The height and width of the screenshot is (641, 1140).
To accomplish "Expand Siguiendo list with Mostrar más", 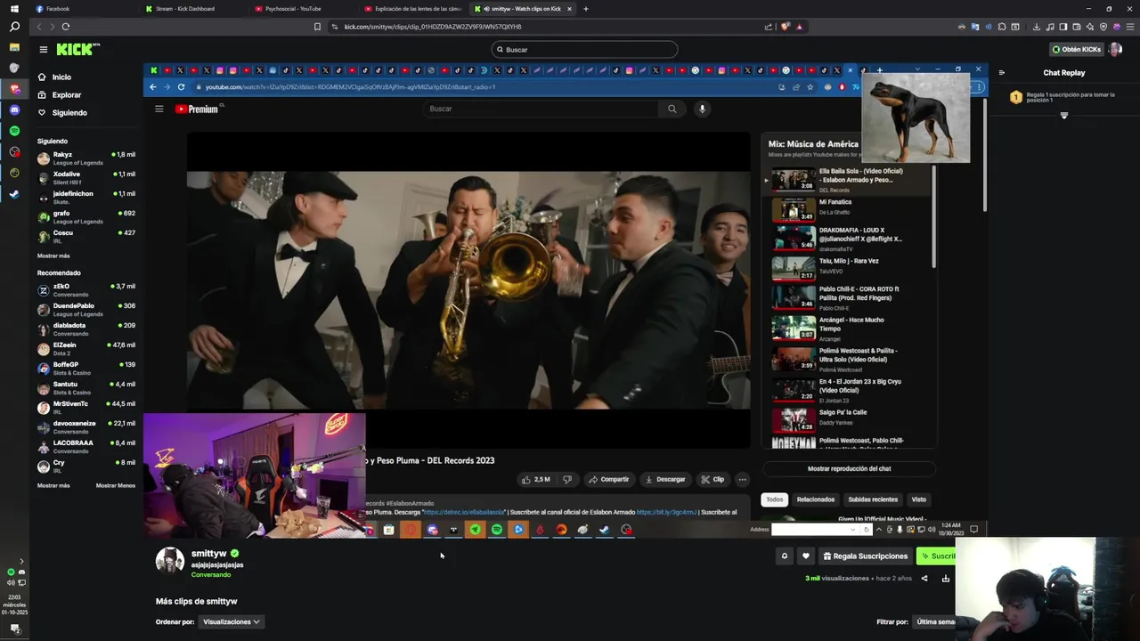I will tap(53, 256).
